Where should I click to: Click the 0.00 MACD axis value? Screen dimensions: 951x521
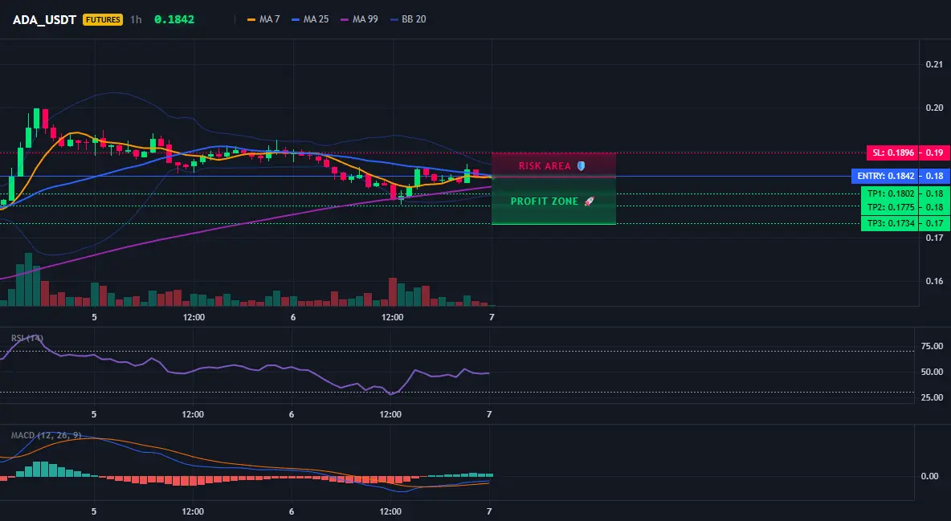930,476
